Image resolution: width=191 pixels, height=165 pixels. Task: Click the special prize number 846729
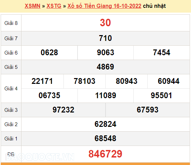105,154
